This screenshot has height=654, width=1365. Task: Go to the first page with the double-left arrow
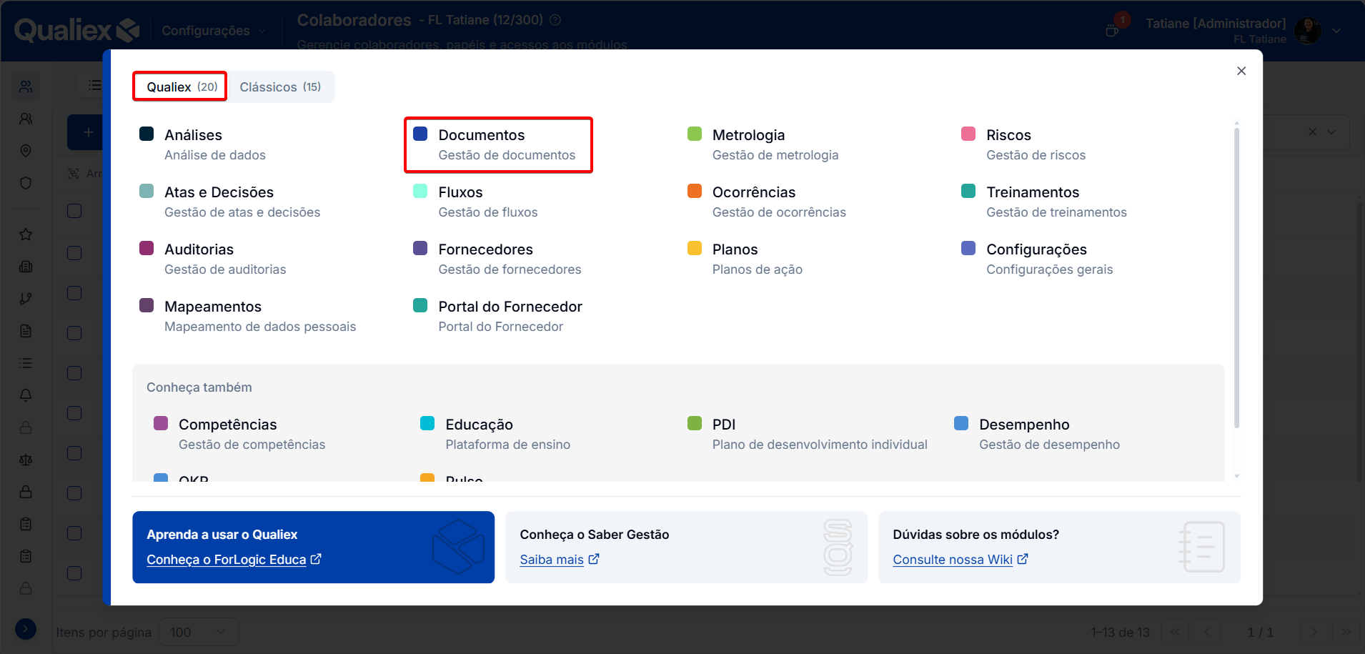1175,632
